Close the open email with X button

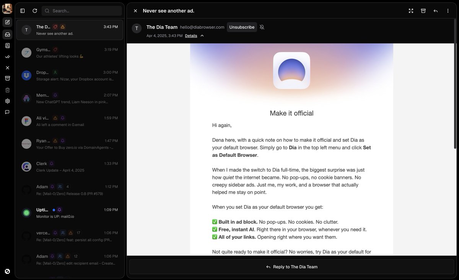pyautogui.click(x=135, y=11)
